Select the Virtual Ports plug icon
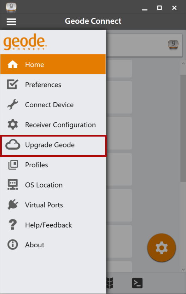This screenshot has height=294, width=186. point(12,204)
